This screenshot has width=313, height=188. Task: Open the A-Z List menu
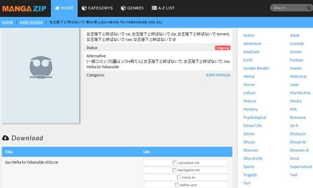pos(163,8)
